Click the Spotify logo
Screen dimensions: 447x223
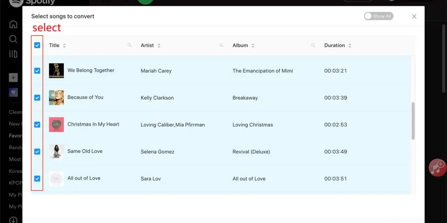coord(32,3)
